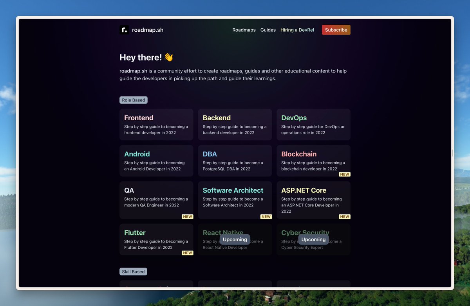Open the Guides nav link
This screenshot has width=470, height=306.
point(268,30)
